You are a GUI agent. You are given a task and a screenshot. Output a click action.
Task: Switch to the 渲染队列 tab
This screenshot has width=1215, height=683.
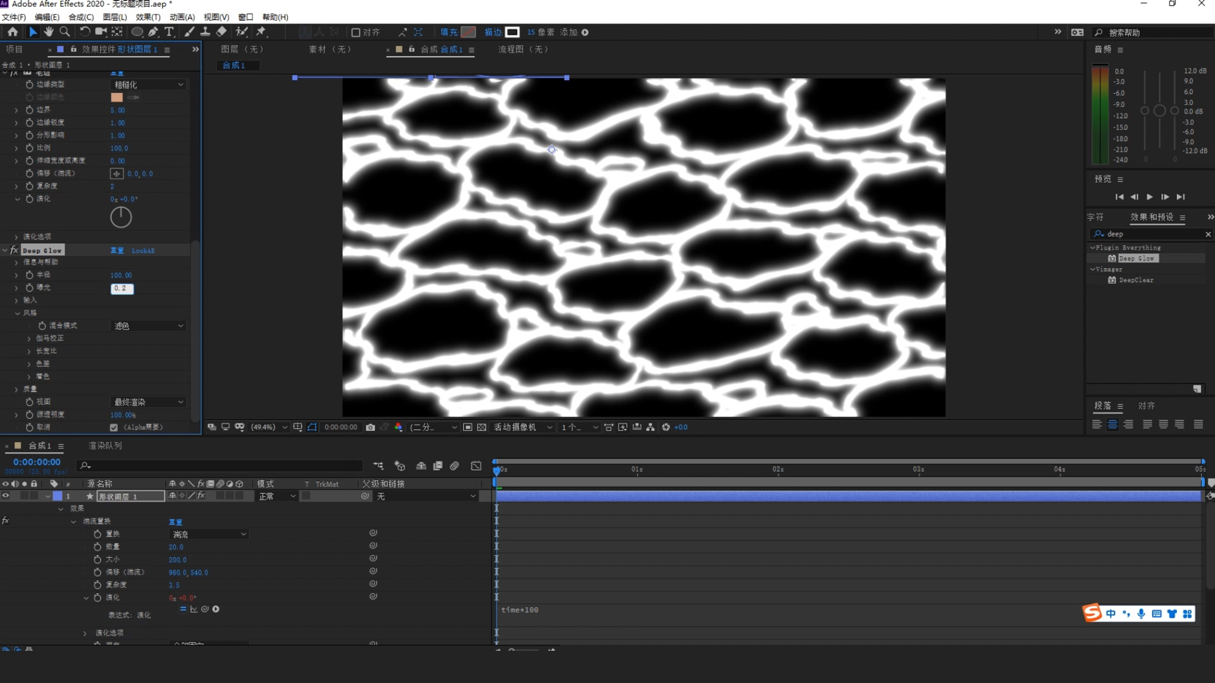105,446
